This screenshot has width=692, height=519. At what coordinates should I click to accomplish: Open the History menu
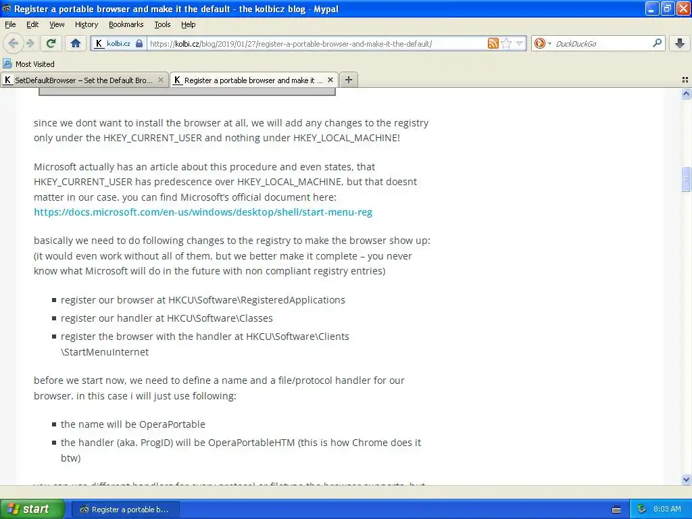coord(86,24)
